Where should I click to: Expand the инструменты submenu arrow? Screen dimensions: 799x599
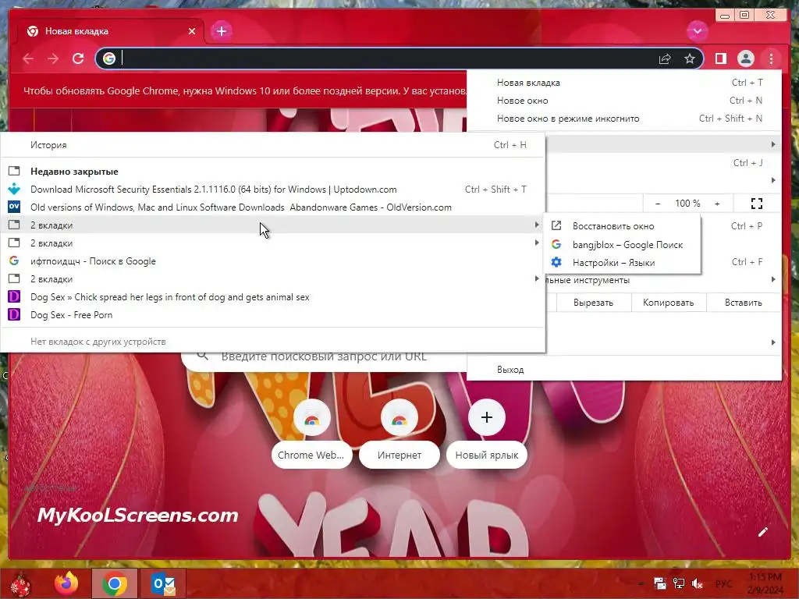(773, 280)
